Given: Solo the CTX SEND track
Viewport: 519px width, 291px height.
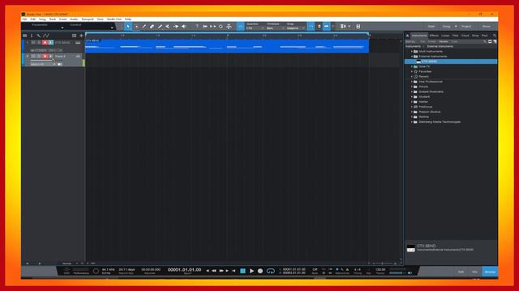Looking at the screenshot, I should click(x=39, y=43).
